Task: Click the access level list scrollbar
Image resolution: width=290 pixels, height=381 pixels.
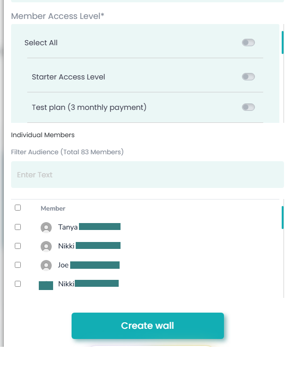Action: [283, 42]
